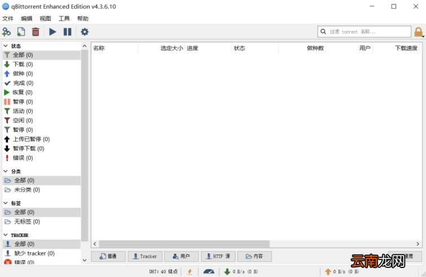
Task: Click the red delete trash icon
Action: tap(35, 32)
